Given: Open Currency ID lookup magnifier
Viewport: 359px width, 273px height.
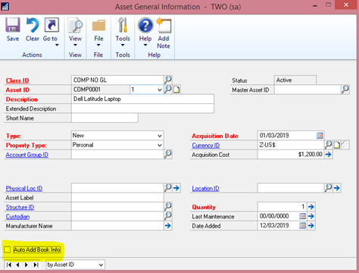Looking at the screenshot, I should (x=328, y=145).
